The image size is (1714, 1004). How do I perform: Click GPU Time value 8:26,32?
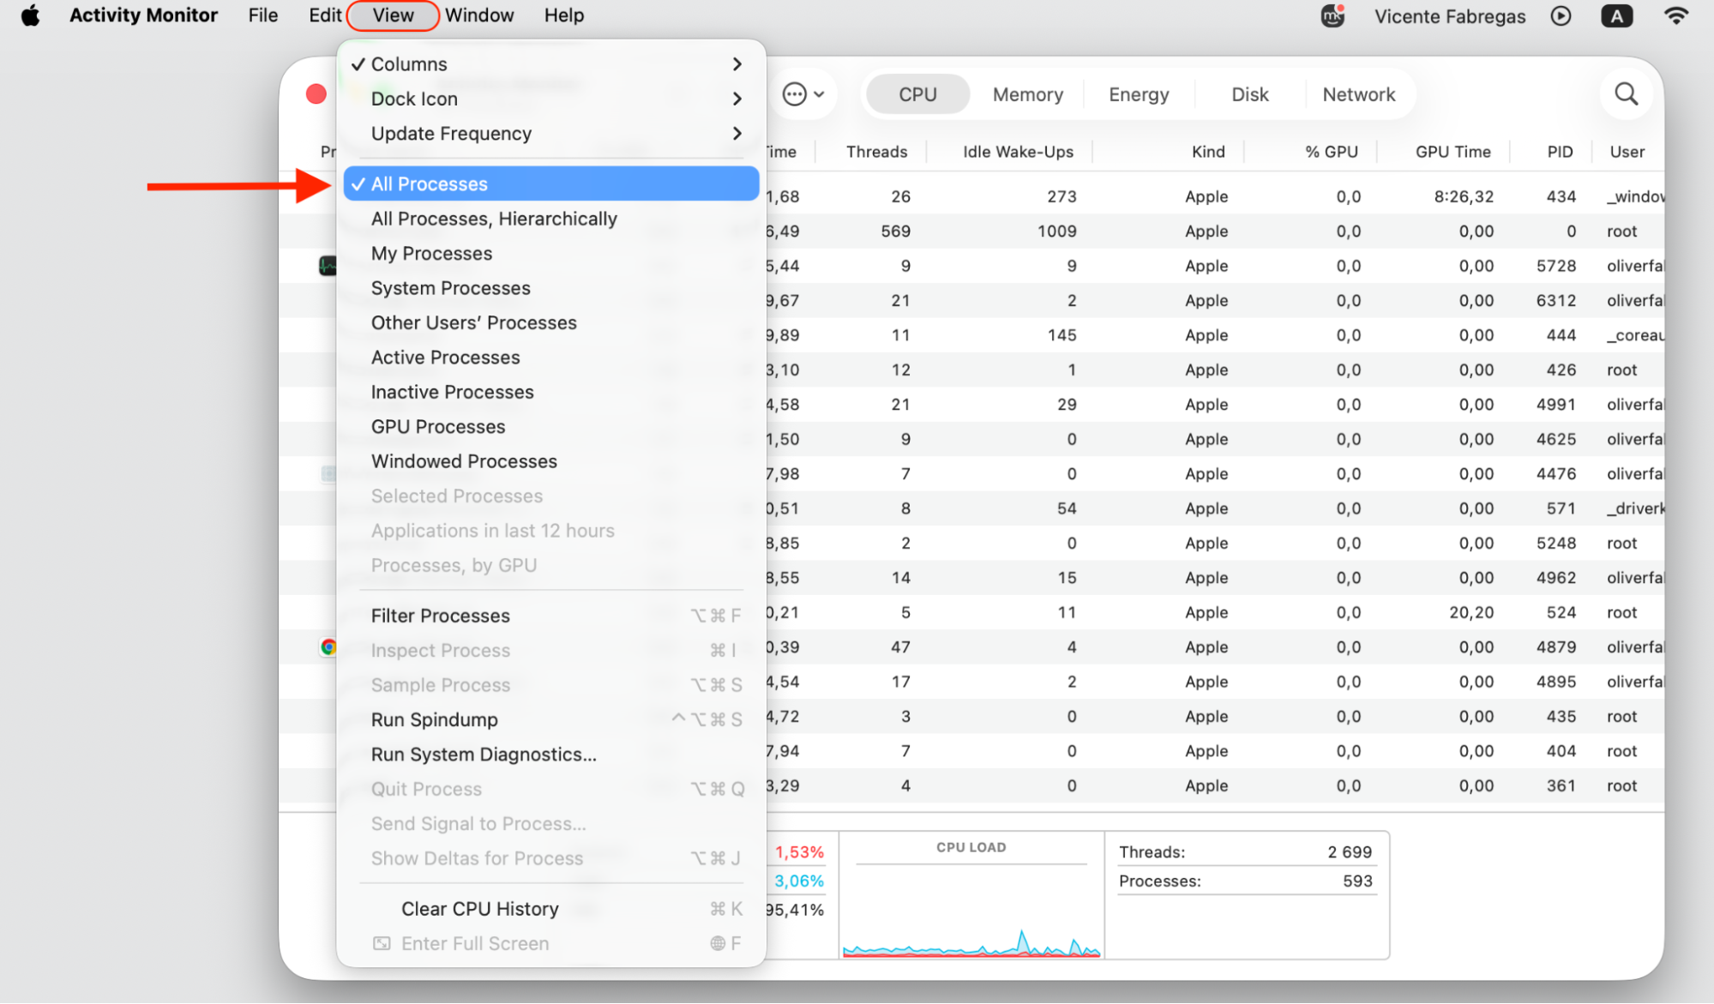(1464, 196)
